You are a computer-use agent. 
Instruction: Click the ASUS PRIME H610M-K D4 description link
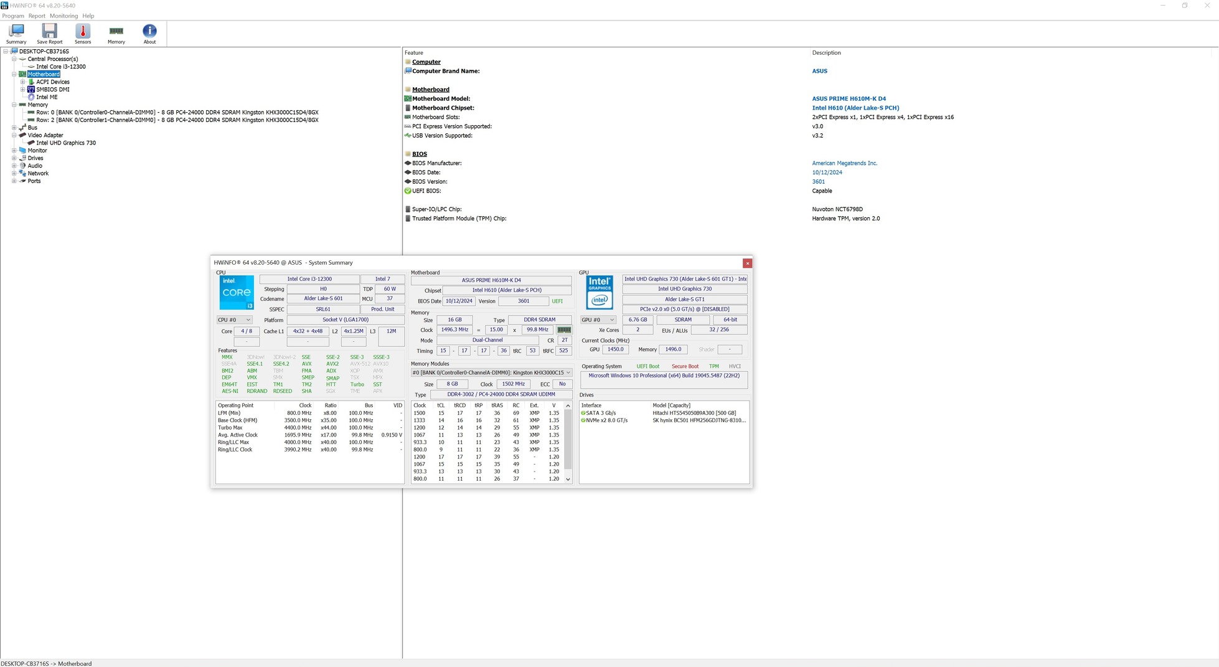click(849, 98)
